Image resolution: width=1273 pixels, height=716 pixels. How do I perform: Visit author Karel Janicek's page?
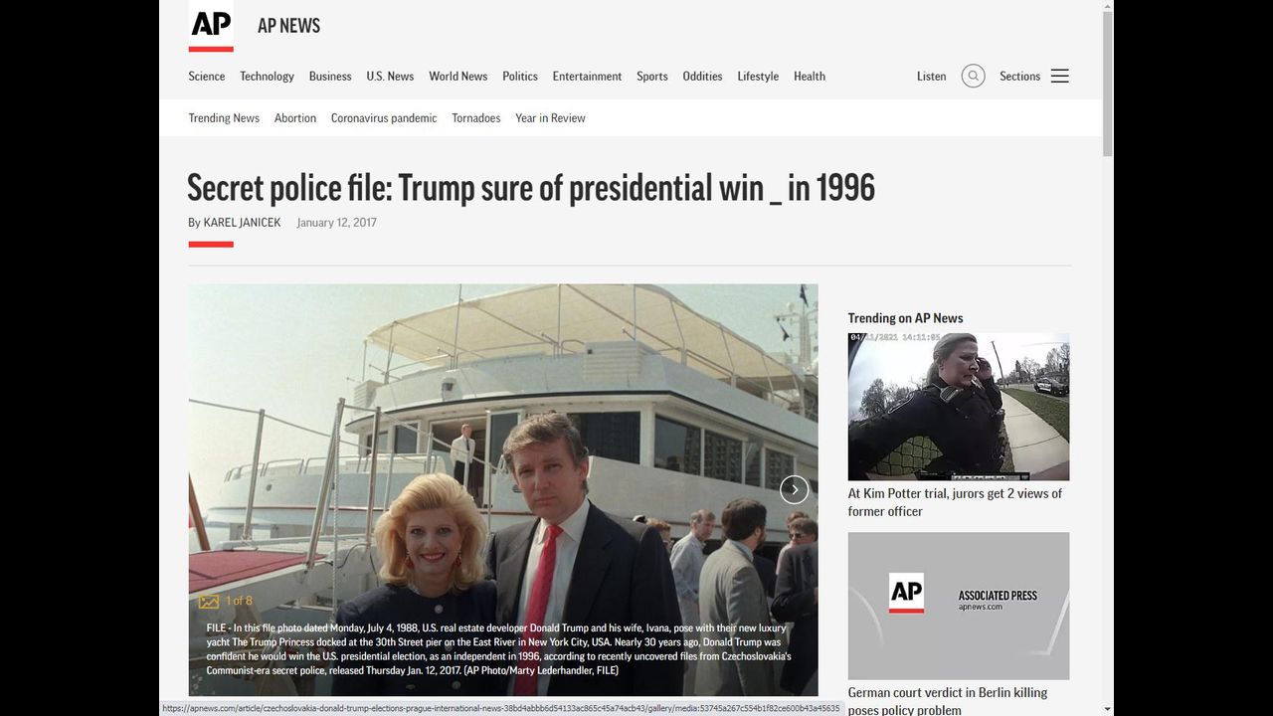(242, 223)
